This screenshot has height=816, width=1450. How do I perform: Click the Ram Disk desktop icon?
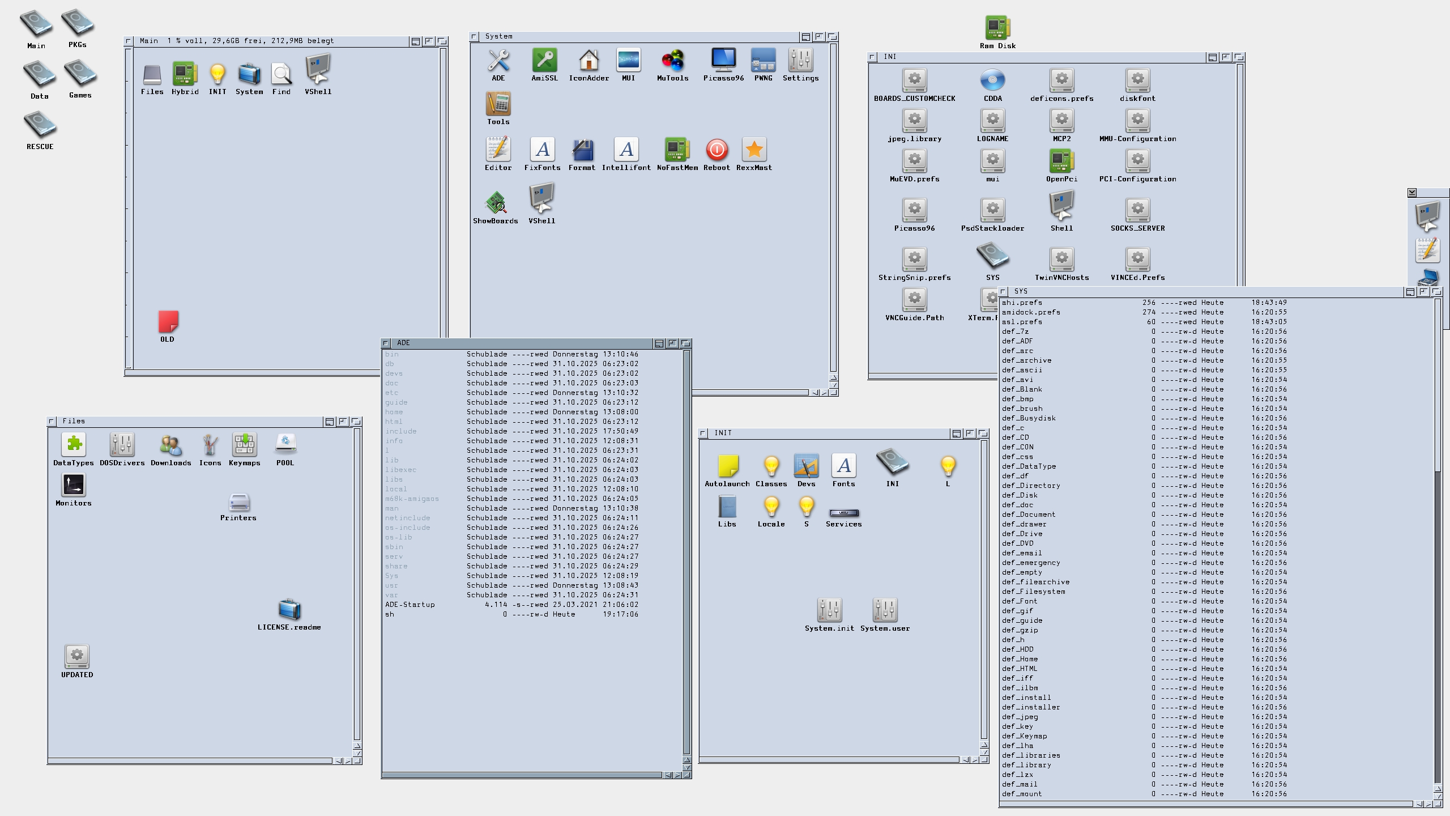tap(997, 27)
